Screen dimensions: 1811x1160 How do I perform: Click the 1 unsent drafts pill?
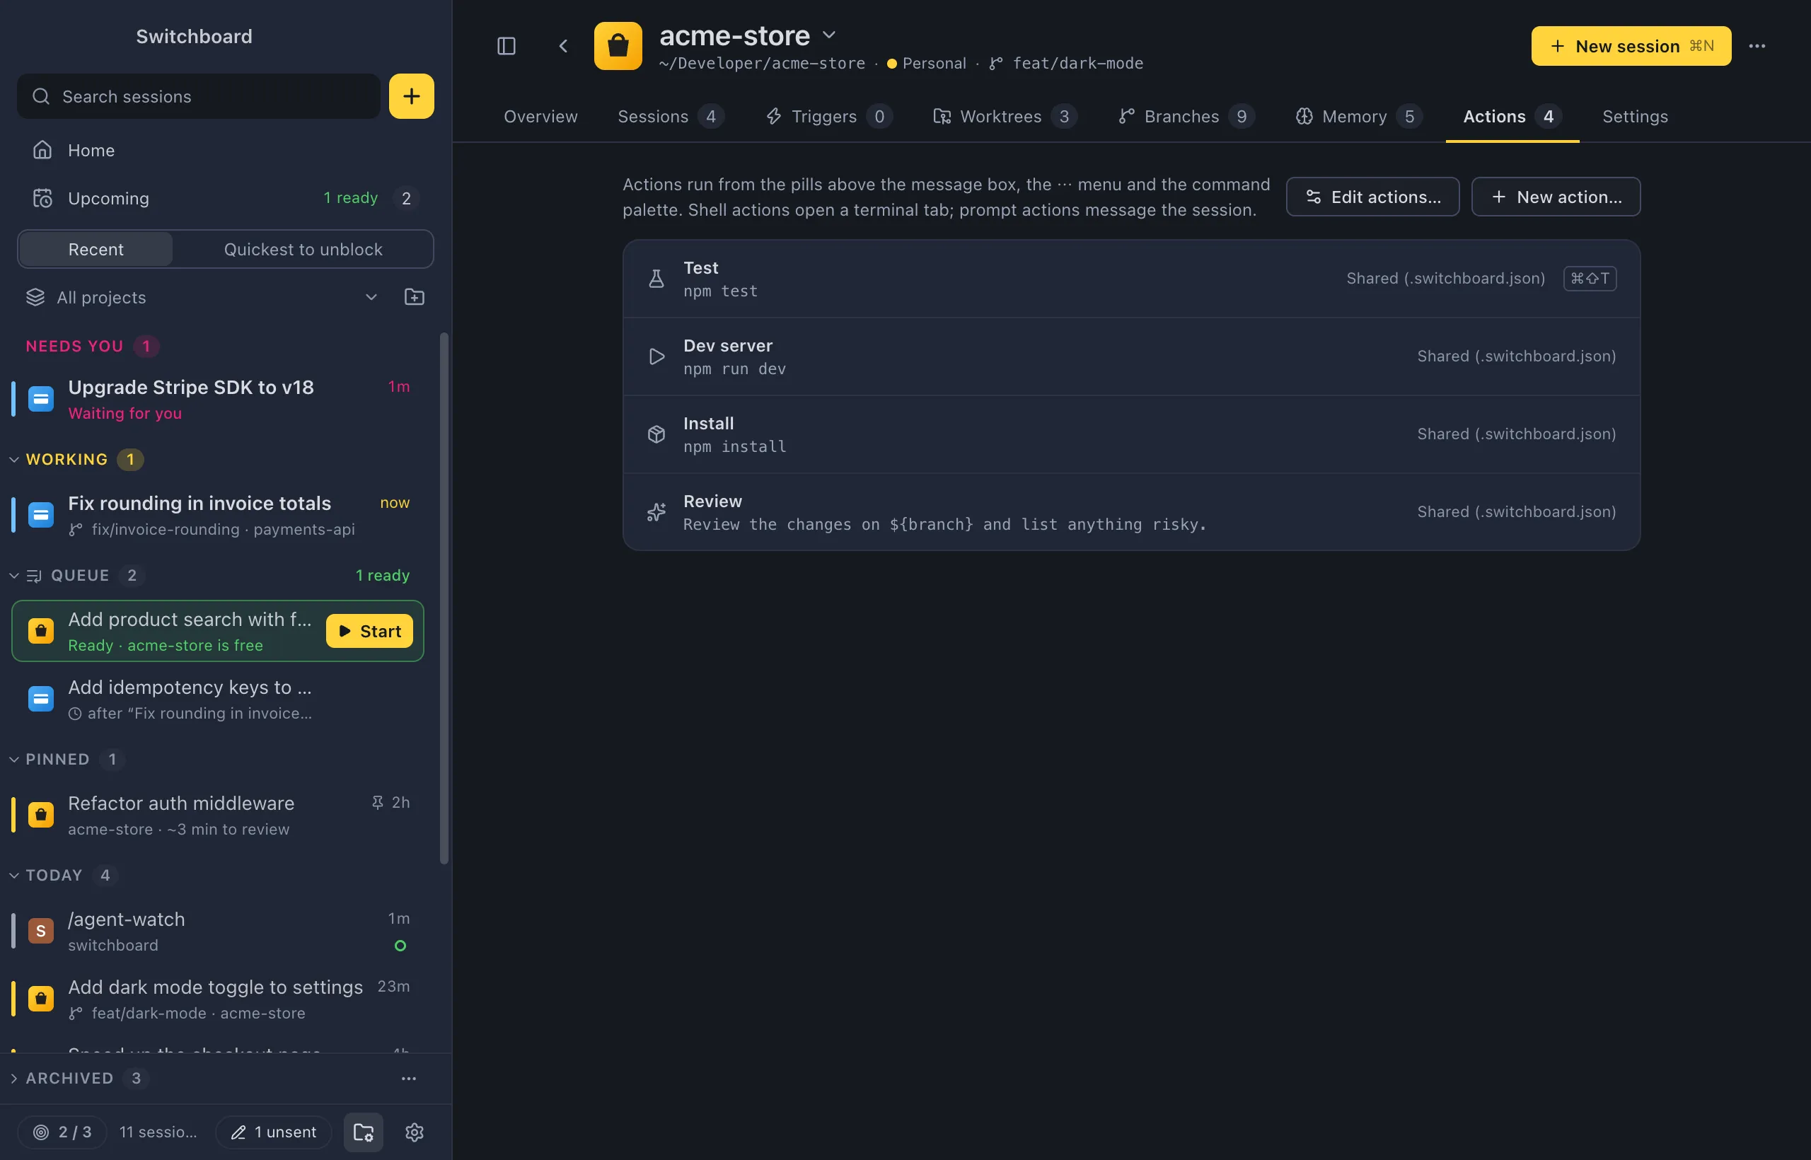point(274,1132)
